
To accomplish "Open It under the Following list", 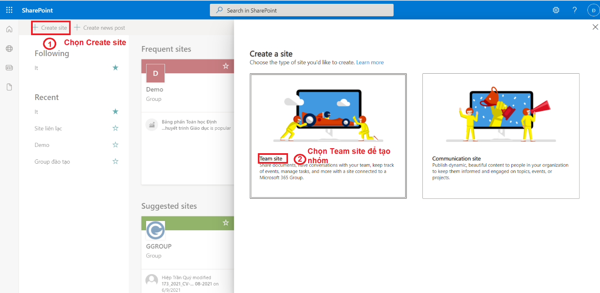I will pos(37,68).
